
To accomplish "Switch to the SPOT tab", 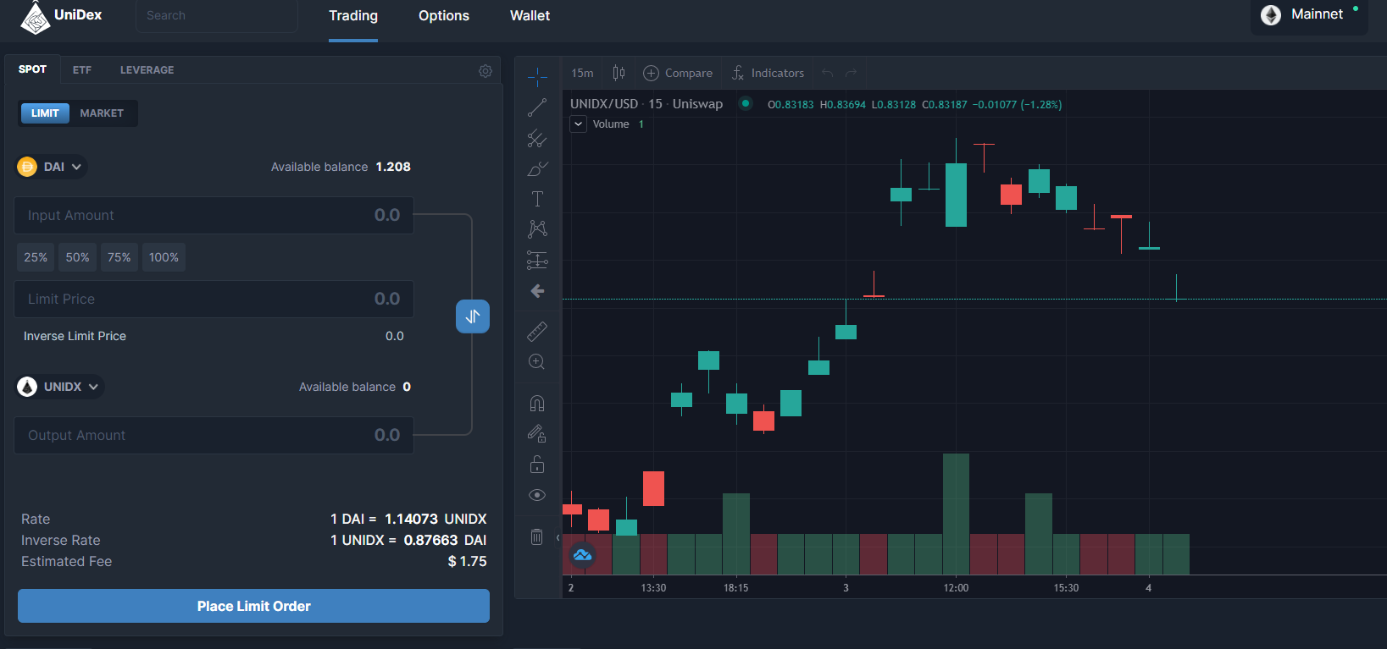I will (x=32, y=69).
